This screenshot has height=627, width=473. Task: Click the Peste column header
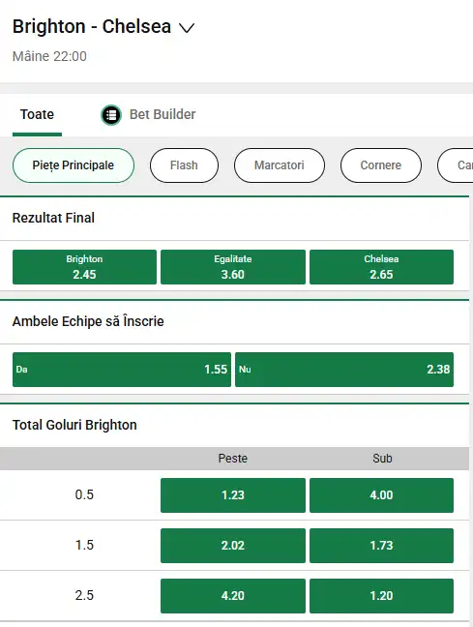click(x=233, y=459)
